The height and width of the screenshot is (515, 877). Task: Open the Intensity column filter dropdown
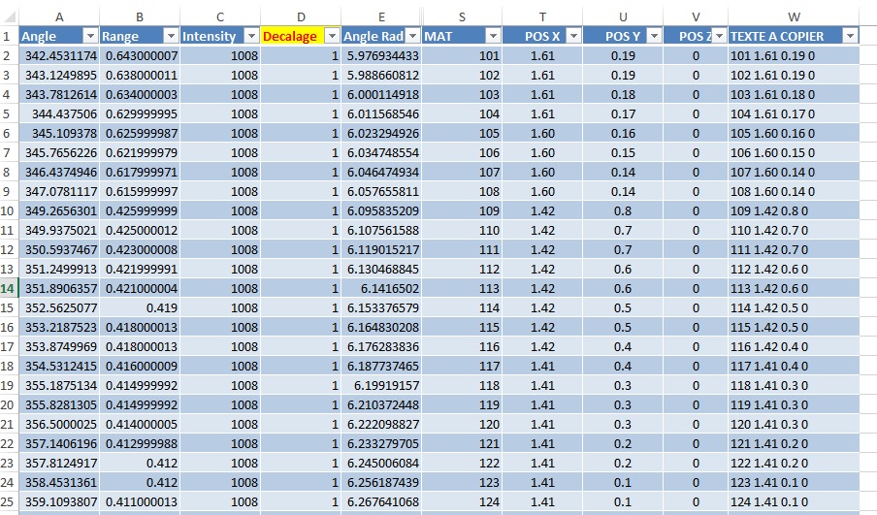(251, 36)
